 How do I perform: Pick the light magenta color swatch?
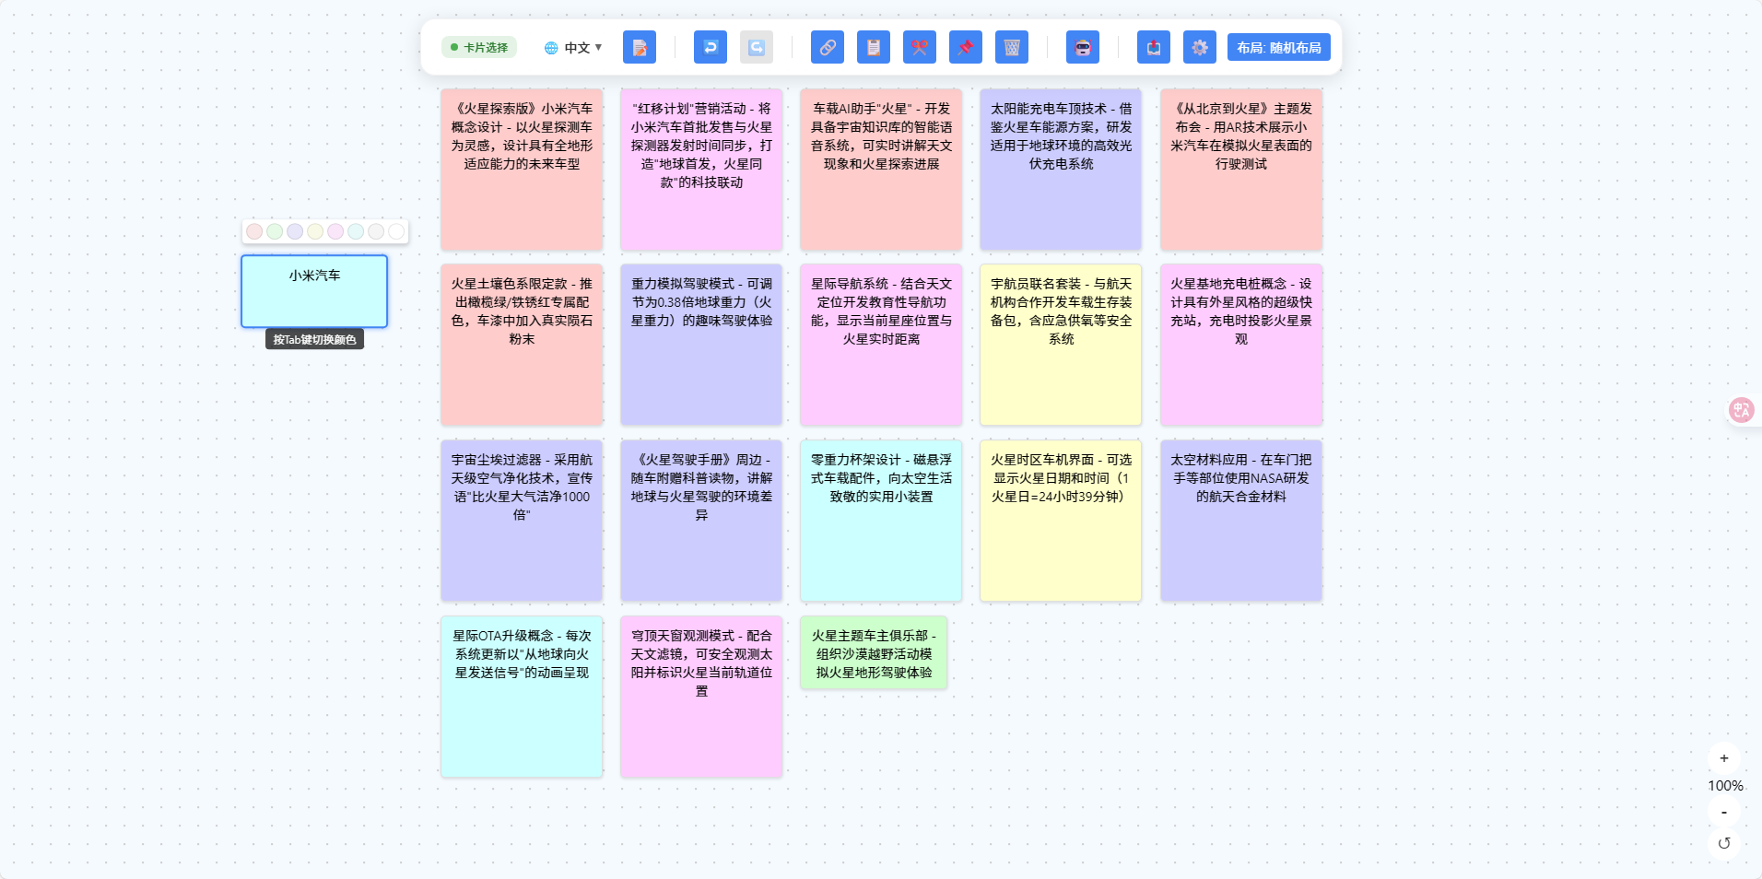(335, 231)
